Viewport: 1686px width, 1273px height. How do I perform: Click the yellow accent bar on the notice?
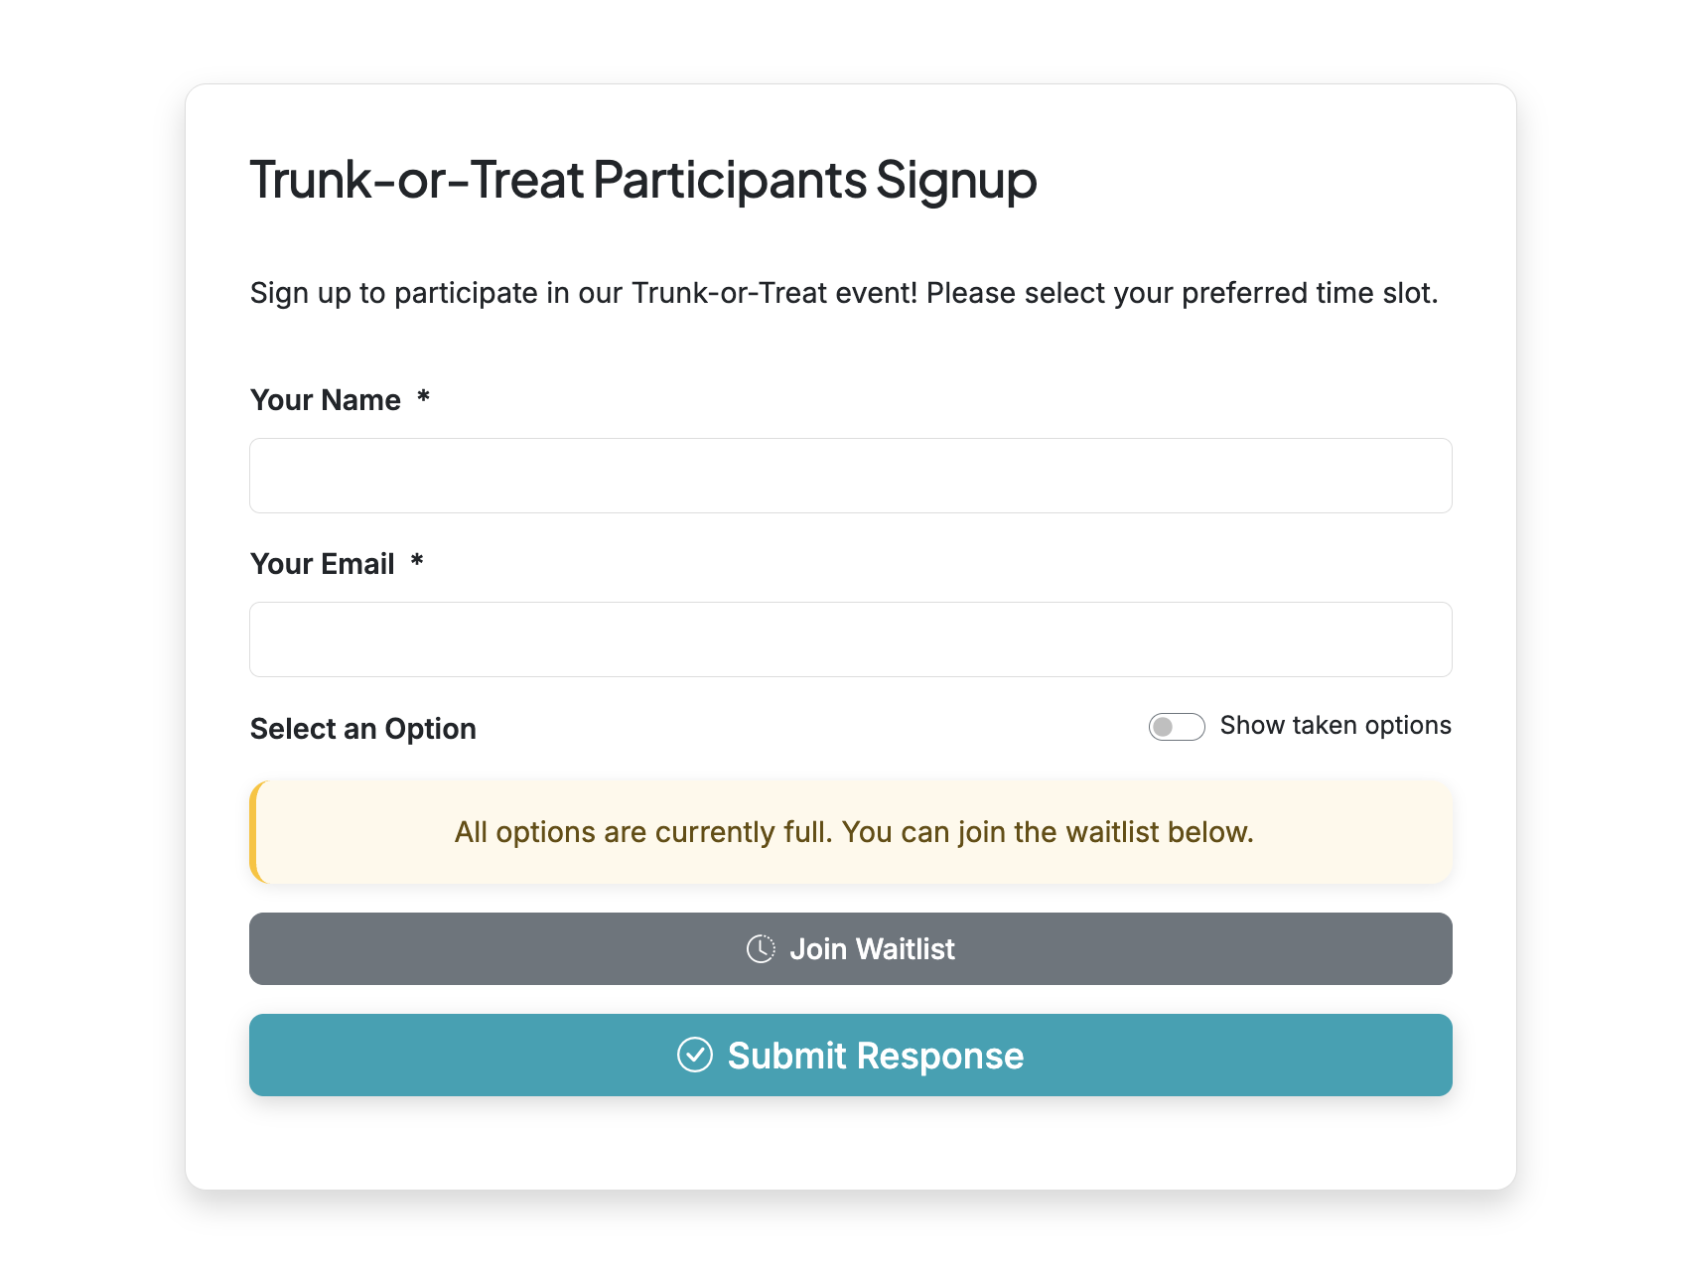tap(254, 832)
